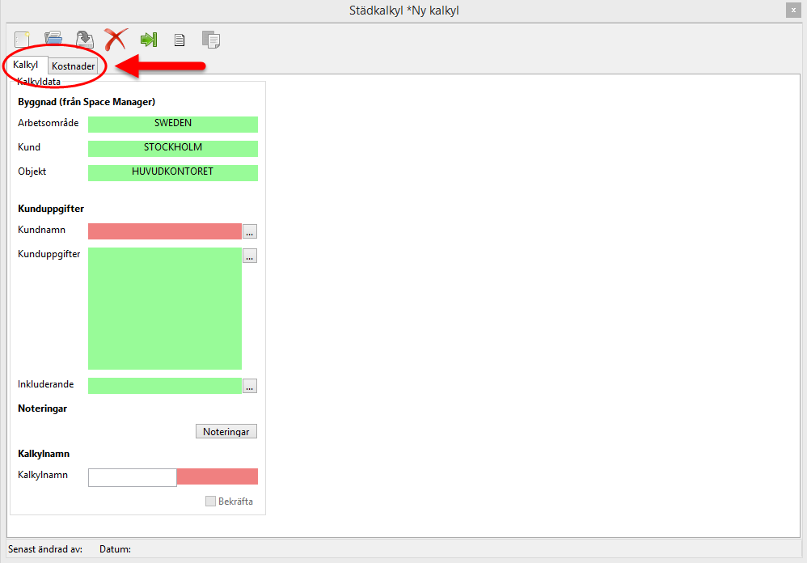The width and height of the screenshot is (807, 563).
Task: Click the Noteringar button
Action: point(226,432)
